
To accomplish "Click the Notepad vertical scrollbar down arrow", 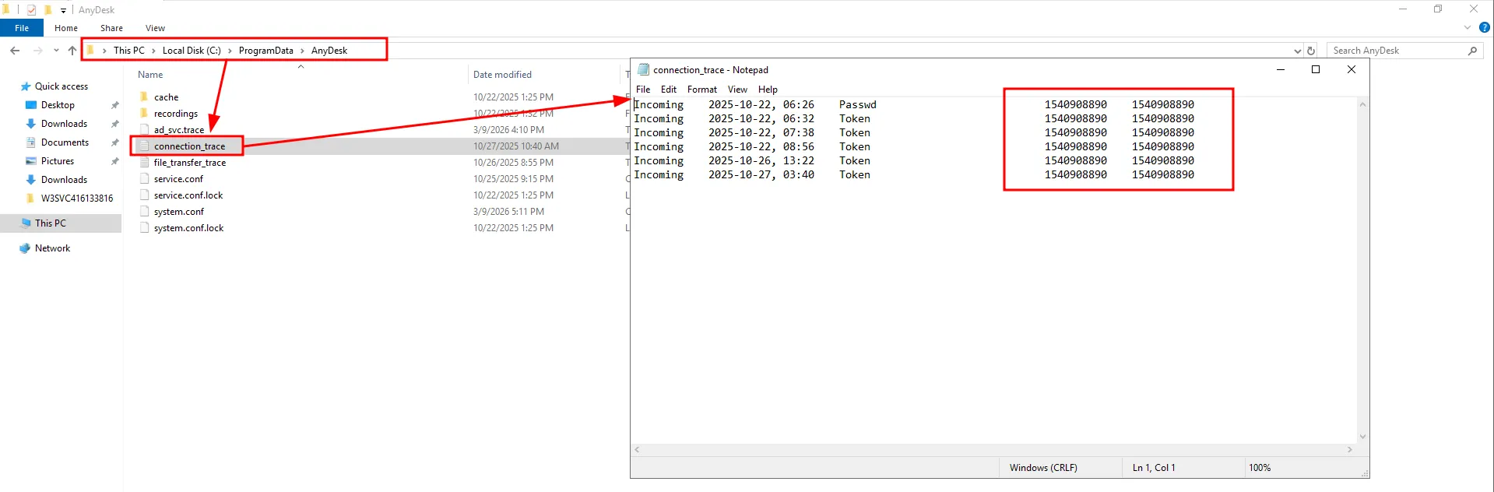I will (1362, 437).
